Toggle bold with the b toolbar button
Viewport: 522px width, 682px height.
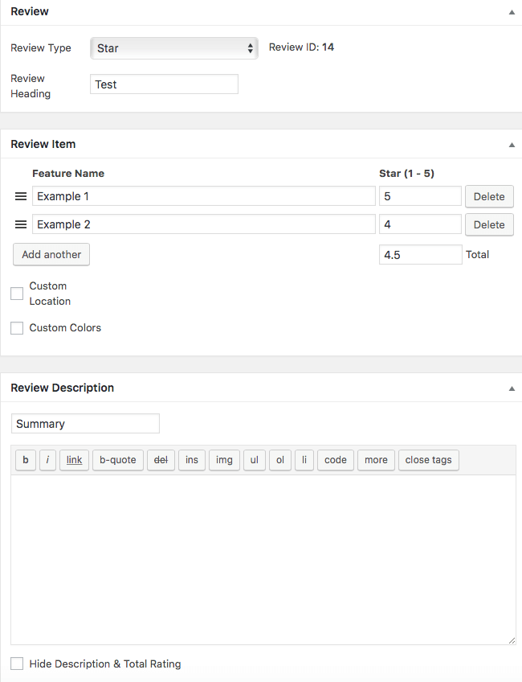(x=26, y=460)
